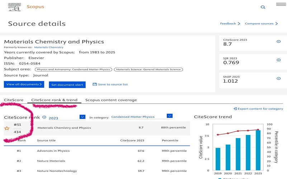Click the search magnifier icon
The image size is (287, 179).
click(x=263, y=7)
